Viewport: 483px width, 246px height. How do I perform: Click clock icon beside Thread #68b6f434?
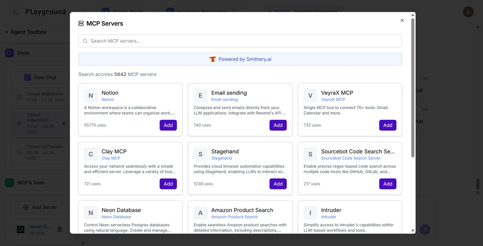[x=19, y=97]
